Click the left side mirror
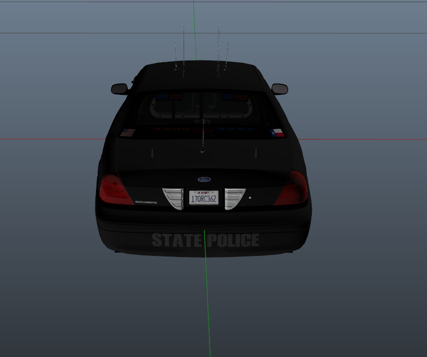427x357 pixels. click(x=119, y=89)
